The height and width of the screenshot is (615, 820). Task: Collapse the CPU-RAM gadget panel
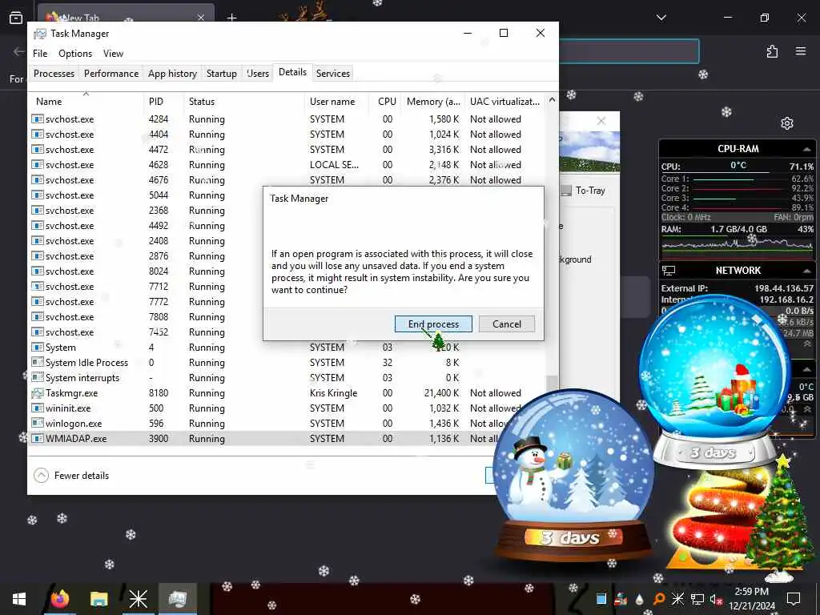click(806, 149)
